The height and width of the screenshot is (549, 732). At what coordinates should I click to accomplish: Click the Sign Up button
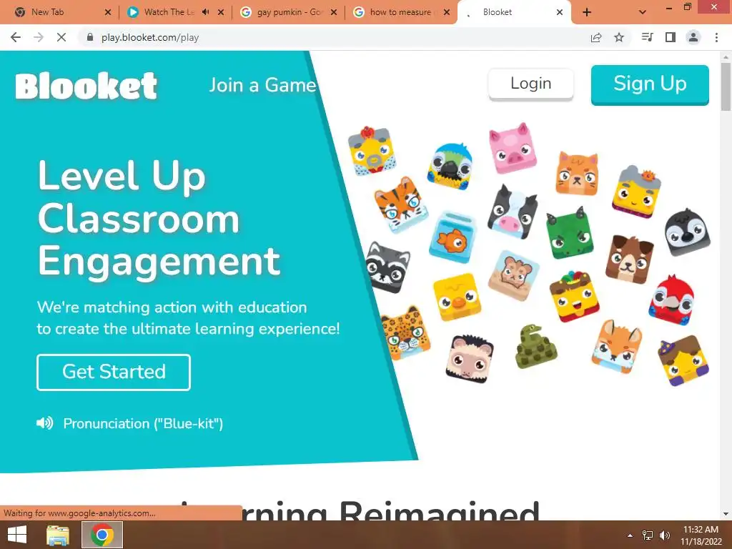click(x=650, y=84)
